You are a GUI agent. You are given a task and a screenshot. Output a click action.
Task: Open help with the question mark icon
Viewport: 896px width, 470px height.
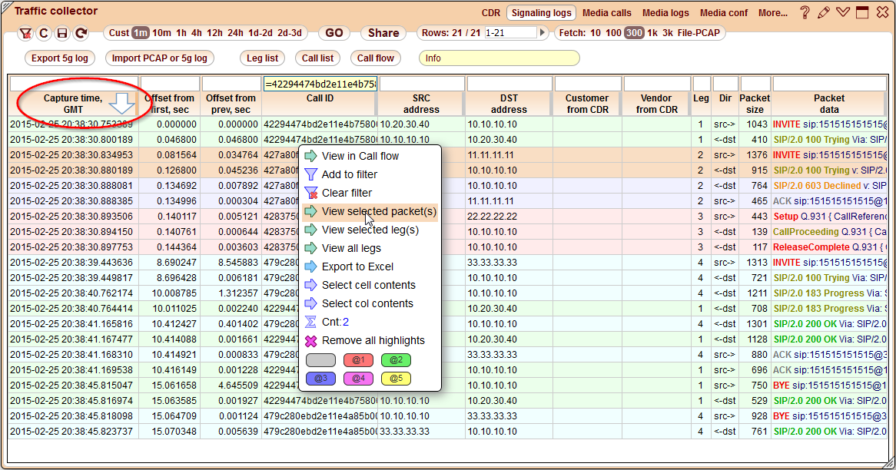pos(804,12)
